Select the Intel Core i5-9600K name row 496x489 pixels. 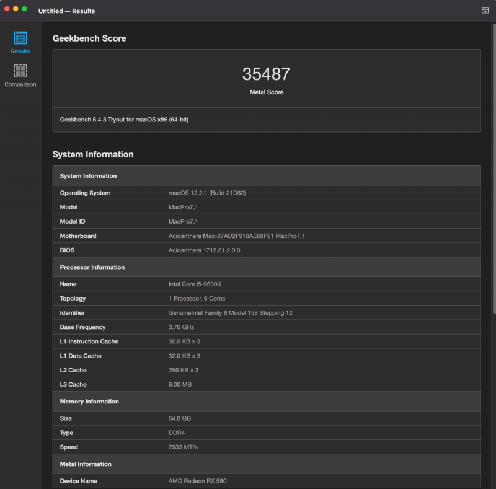click(x=266, y=284)
